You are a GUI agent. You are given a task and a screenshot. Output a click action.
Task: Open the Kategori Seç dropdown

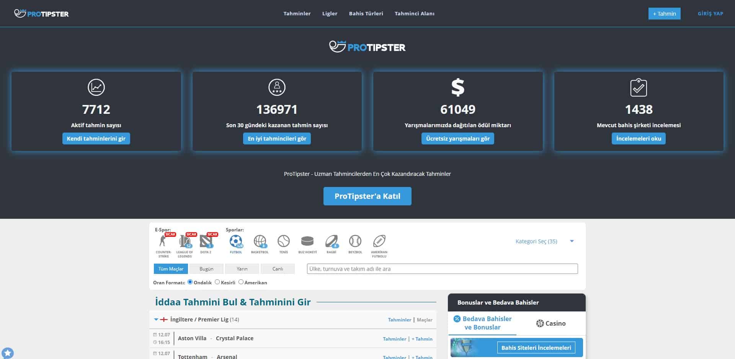(x=544, y=241)
